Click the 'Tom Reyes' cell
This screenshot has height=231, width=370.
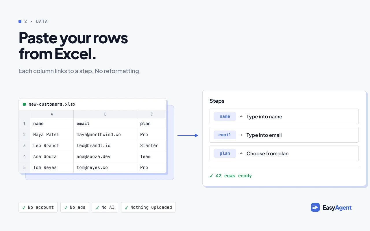52,167
